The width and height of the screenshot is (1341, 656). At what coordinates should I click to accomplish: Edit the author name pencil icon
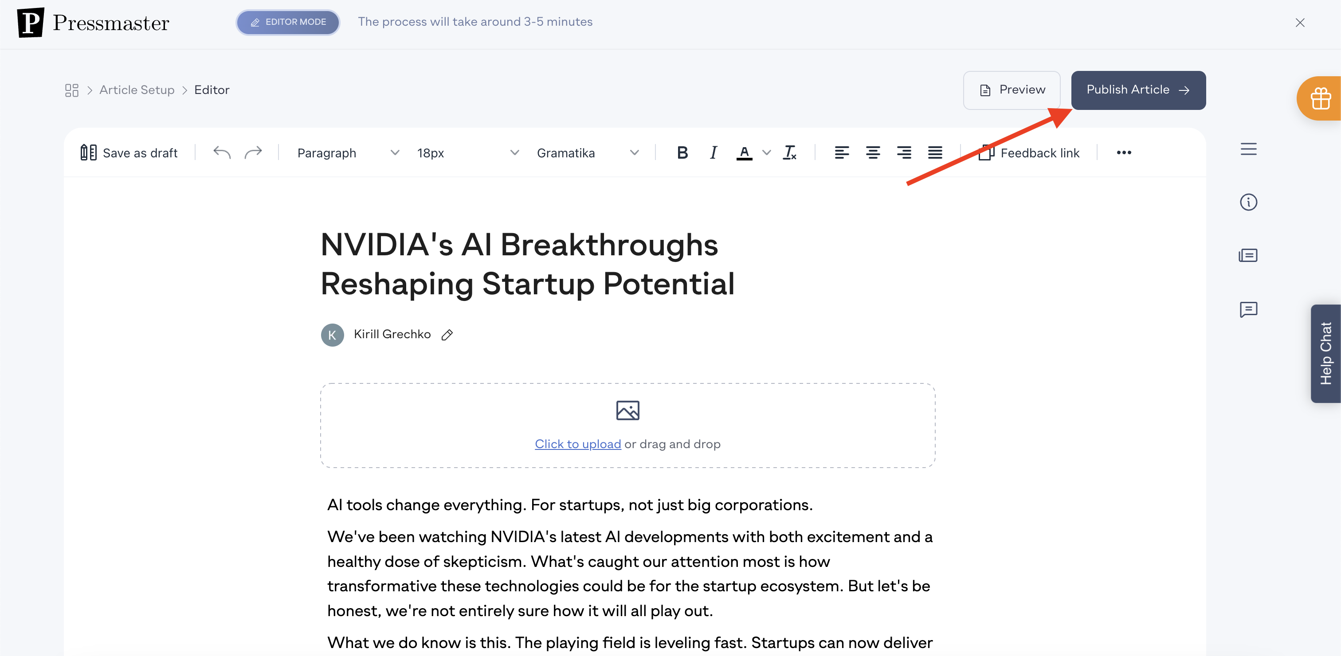pos(447,335)
